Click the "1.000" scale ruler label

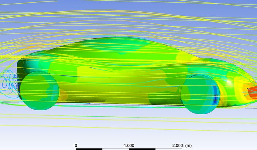tap(129, 146)
